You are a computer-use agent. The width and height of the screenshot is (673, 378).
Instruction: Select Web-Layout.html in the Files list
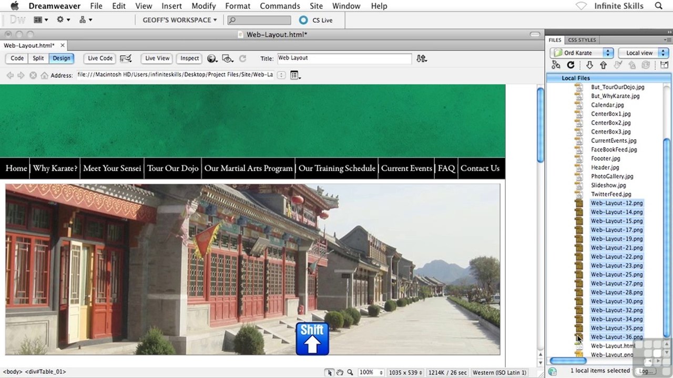click(613, 346)
